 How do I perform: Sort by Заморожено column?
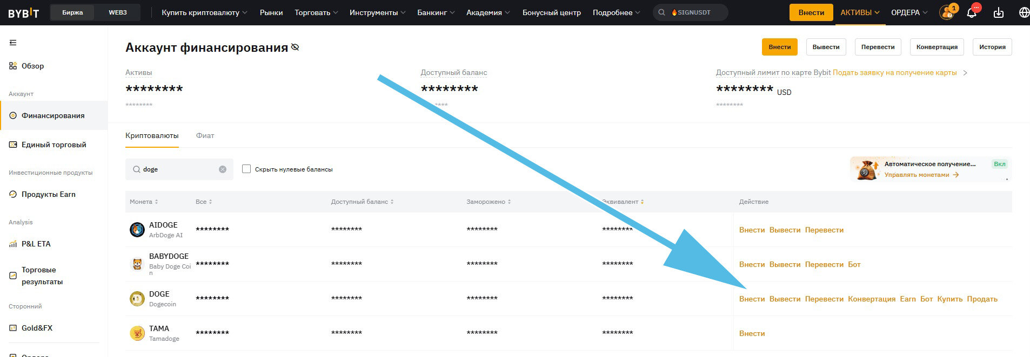pos(489,202)
